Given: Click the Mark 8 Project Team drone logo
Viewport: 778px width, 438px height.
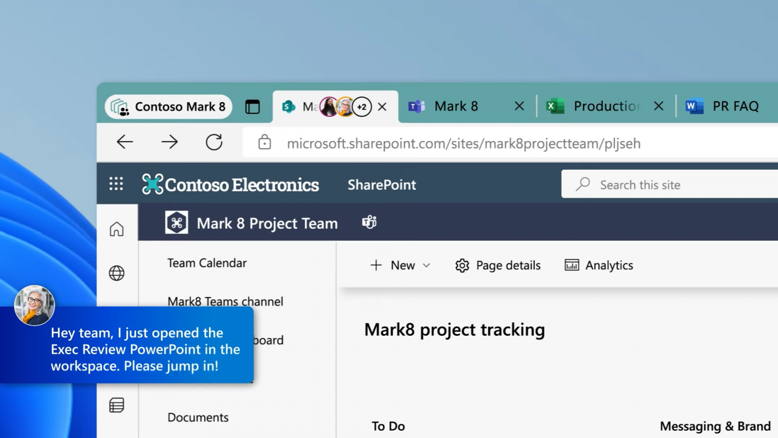Looking at the screenshot, I should [x=177, y=222].
